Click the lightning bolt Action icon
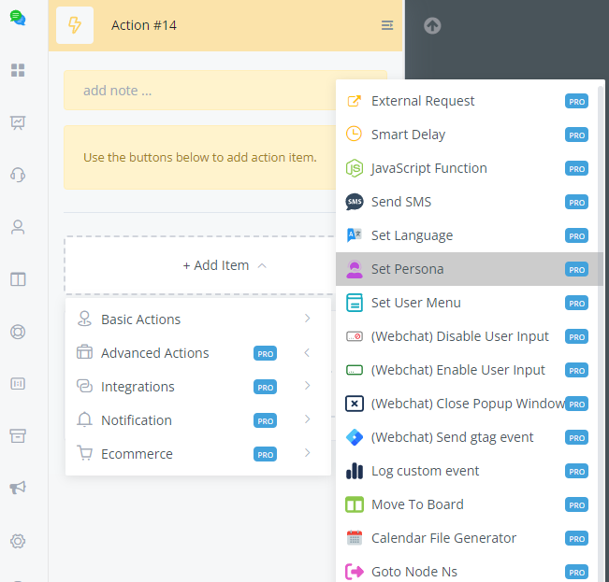 click(x=75, y=25)
